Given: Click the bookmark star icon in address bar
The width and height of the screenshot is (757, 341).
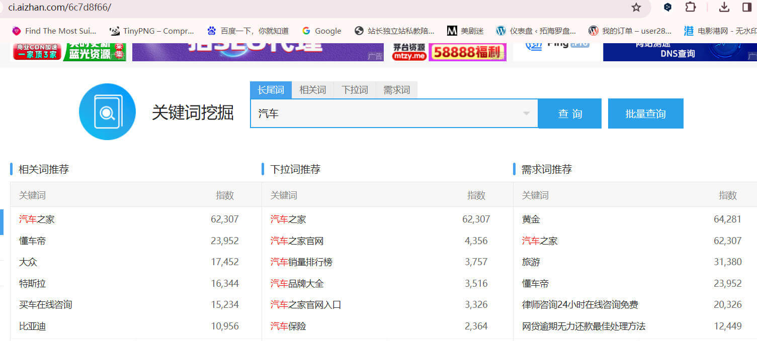Looking at the screenshot, I should 636,7.
